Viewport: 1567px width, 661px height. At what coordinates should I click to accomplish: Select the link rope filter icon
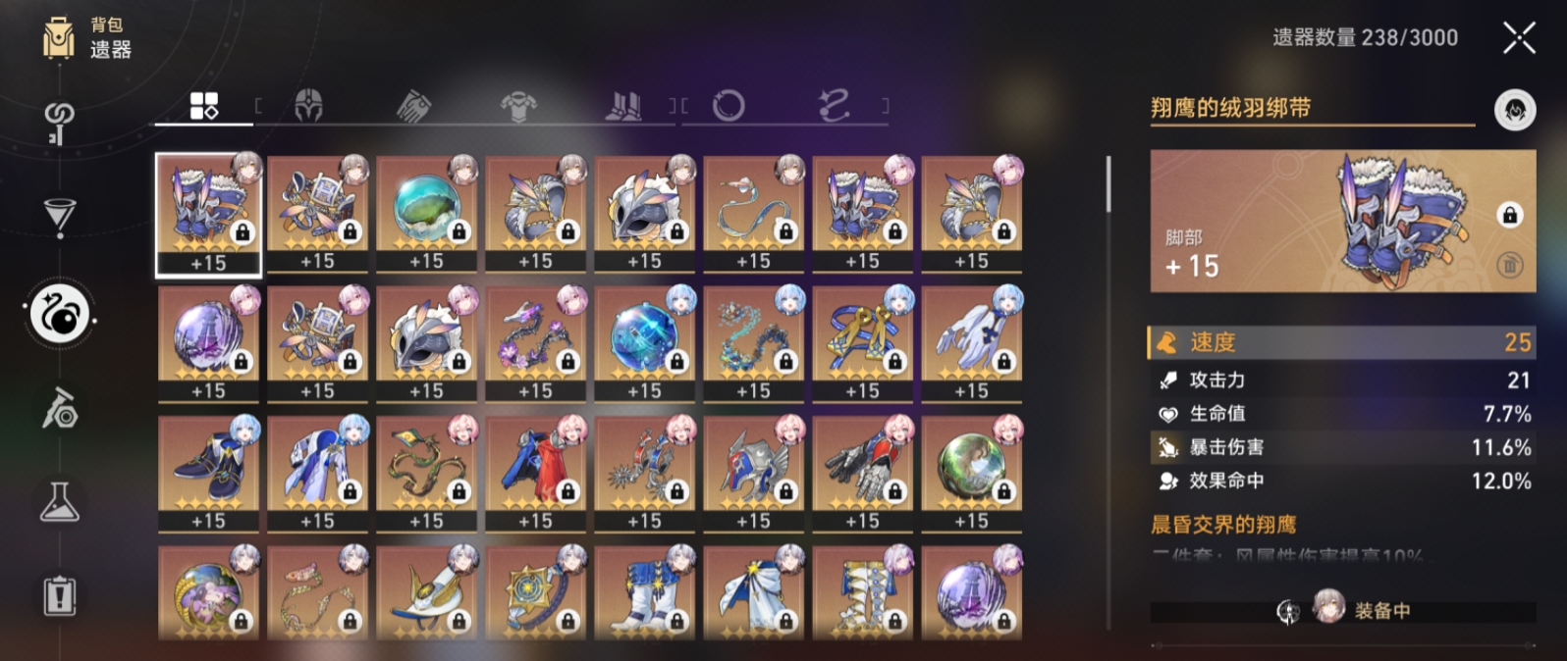tap(834, 105)
